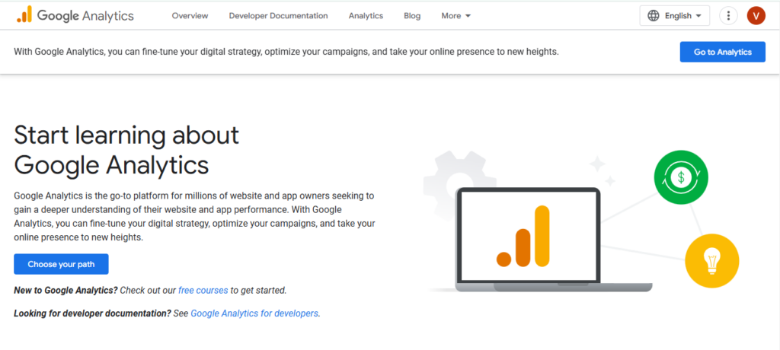Click the Start learning about Google Analytics heading

coord(126,149)
